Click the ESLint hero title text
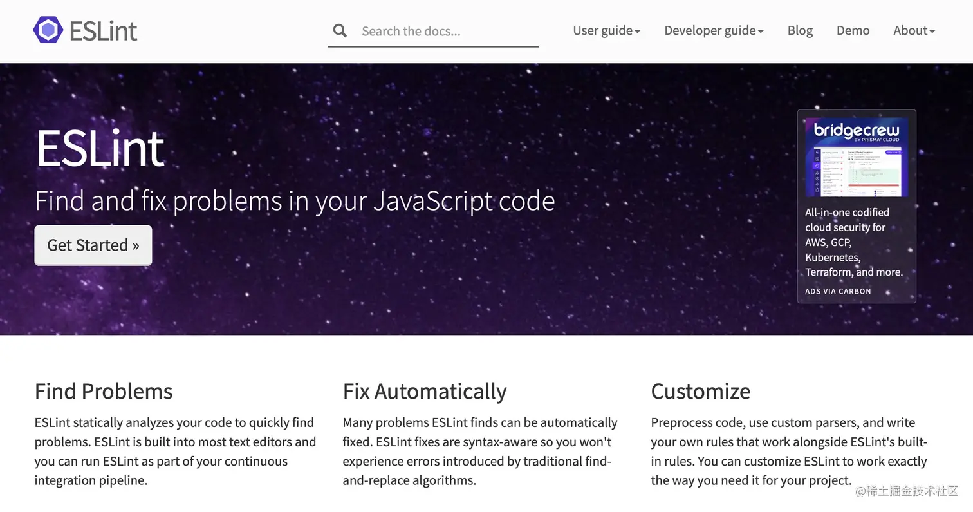Viewport: 973px width, 512px height. point(100,147)
